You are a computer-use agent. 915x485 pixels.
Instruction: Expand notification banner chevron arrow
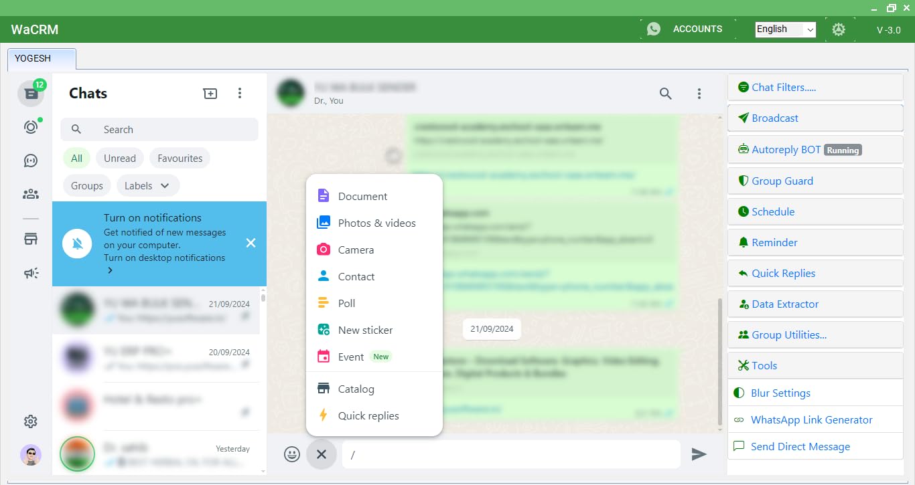[x=110, y=270]
